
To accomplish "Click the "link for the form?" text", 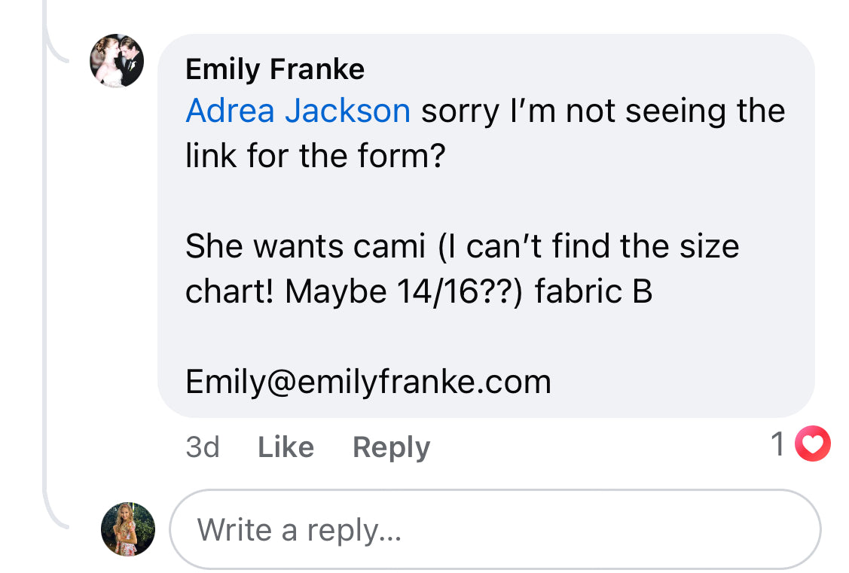I will coord(316,157).
